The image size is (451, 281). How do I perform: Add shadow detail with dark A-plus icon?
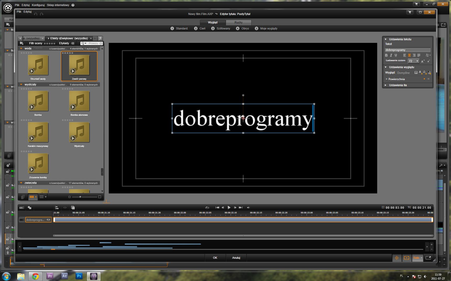[429, 72]
